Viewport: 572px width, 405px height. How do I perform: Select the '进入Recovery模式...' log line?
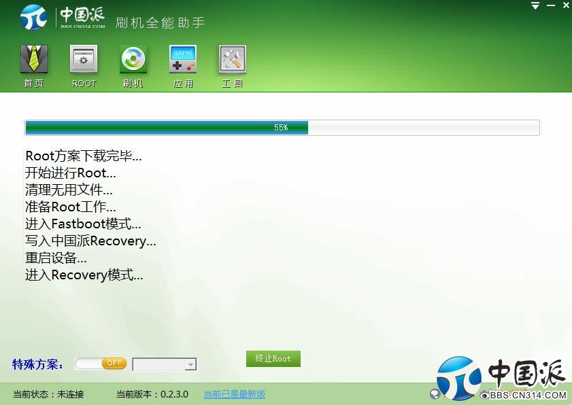(x=84, y=275)
